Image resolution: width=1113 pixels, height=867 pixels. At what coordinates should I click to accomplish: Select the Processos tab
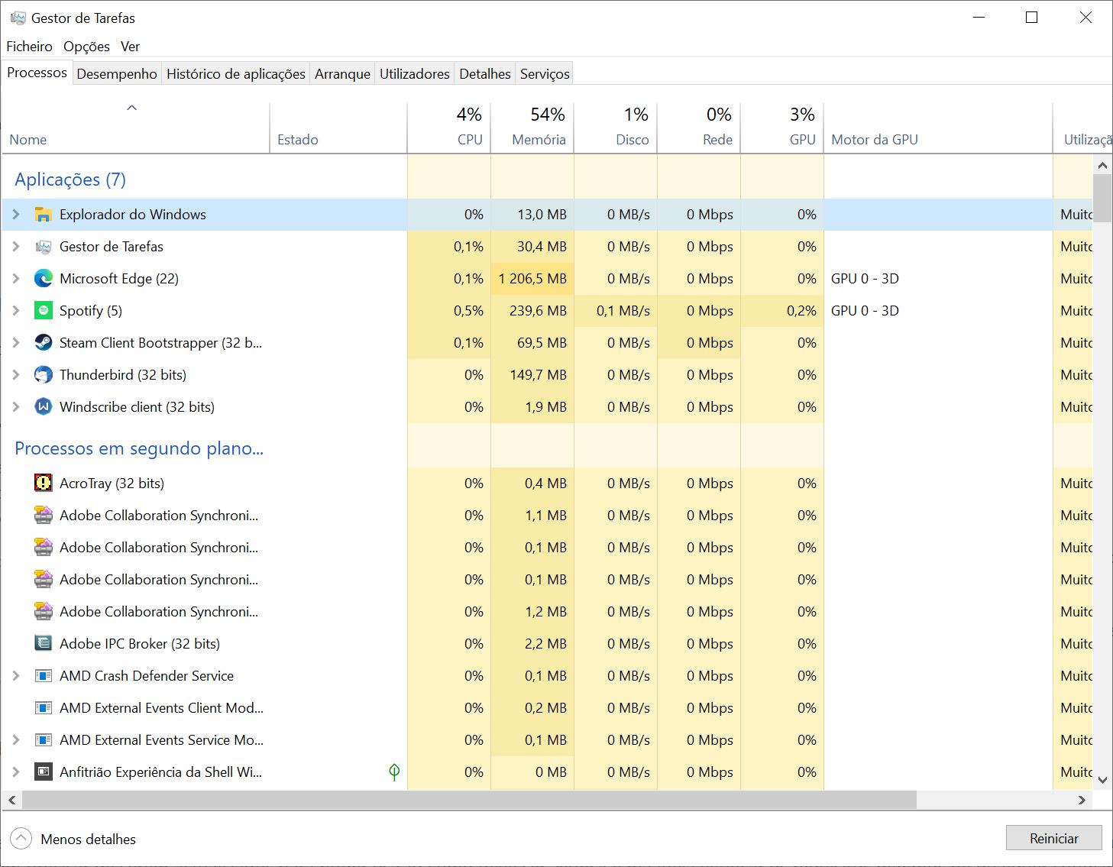click(37, 73)
